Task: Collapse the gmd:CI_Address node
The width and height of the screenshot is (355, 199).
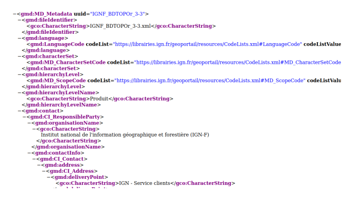Action: coord(44,171)
